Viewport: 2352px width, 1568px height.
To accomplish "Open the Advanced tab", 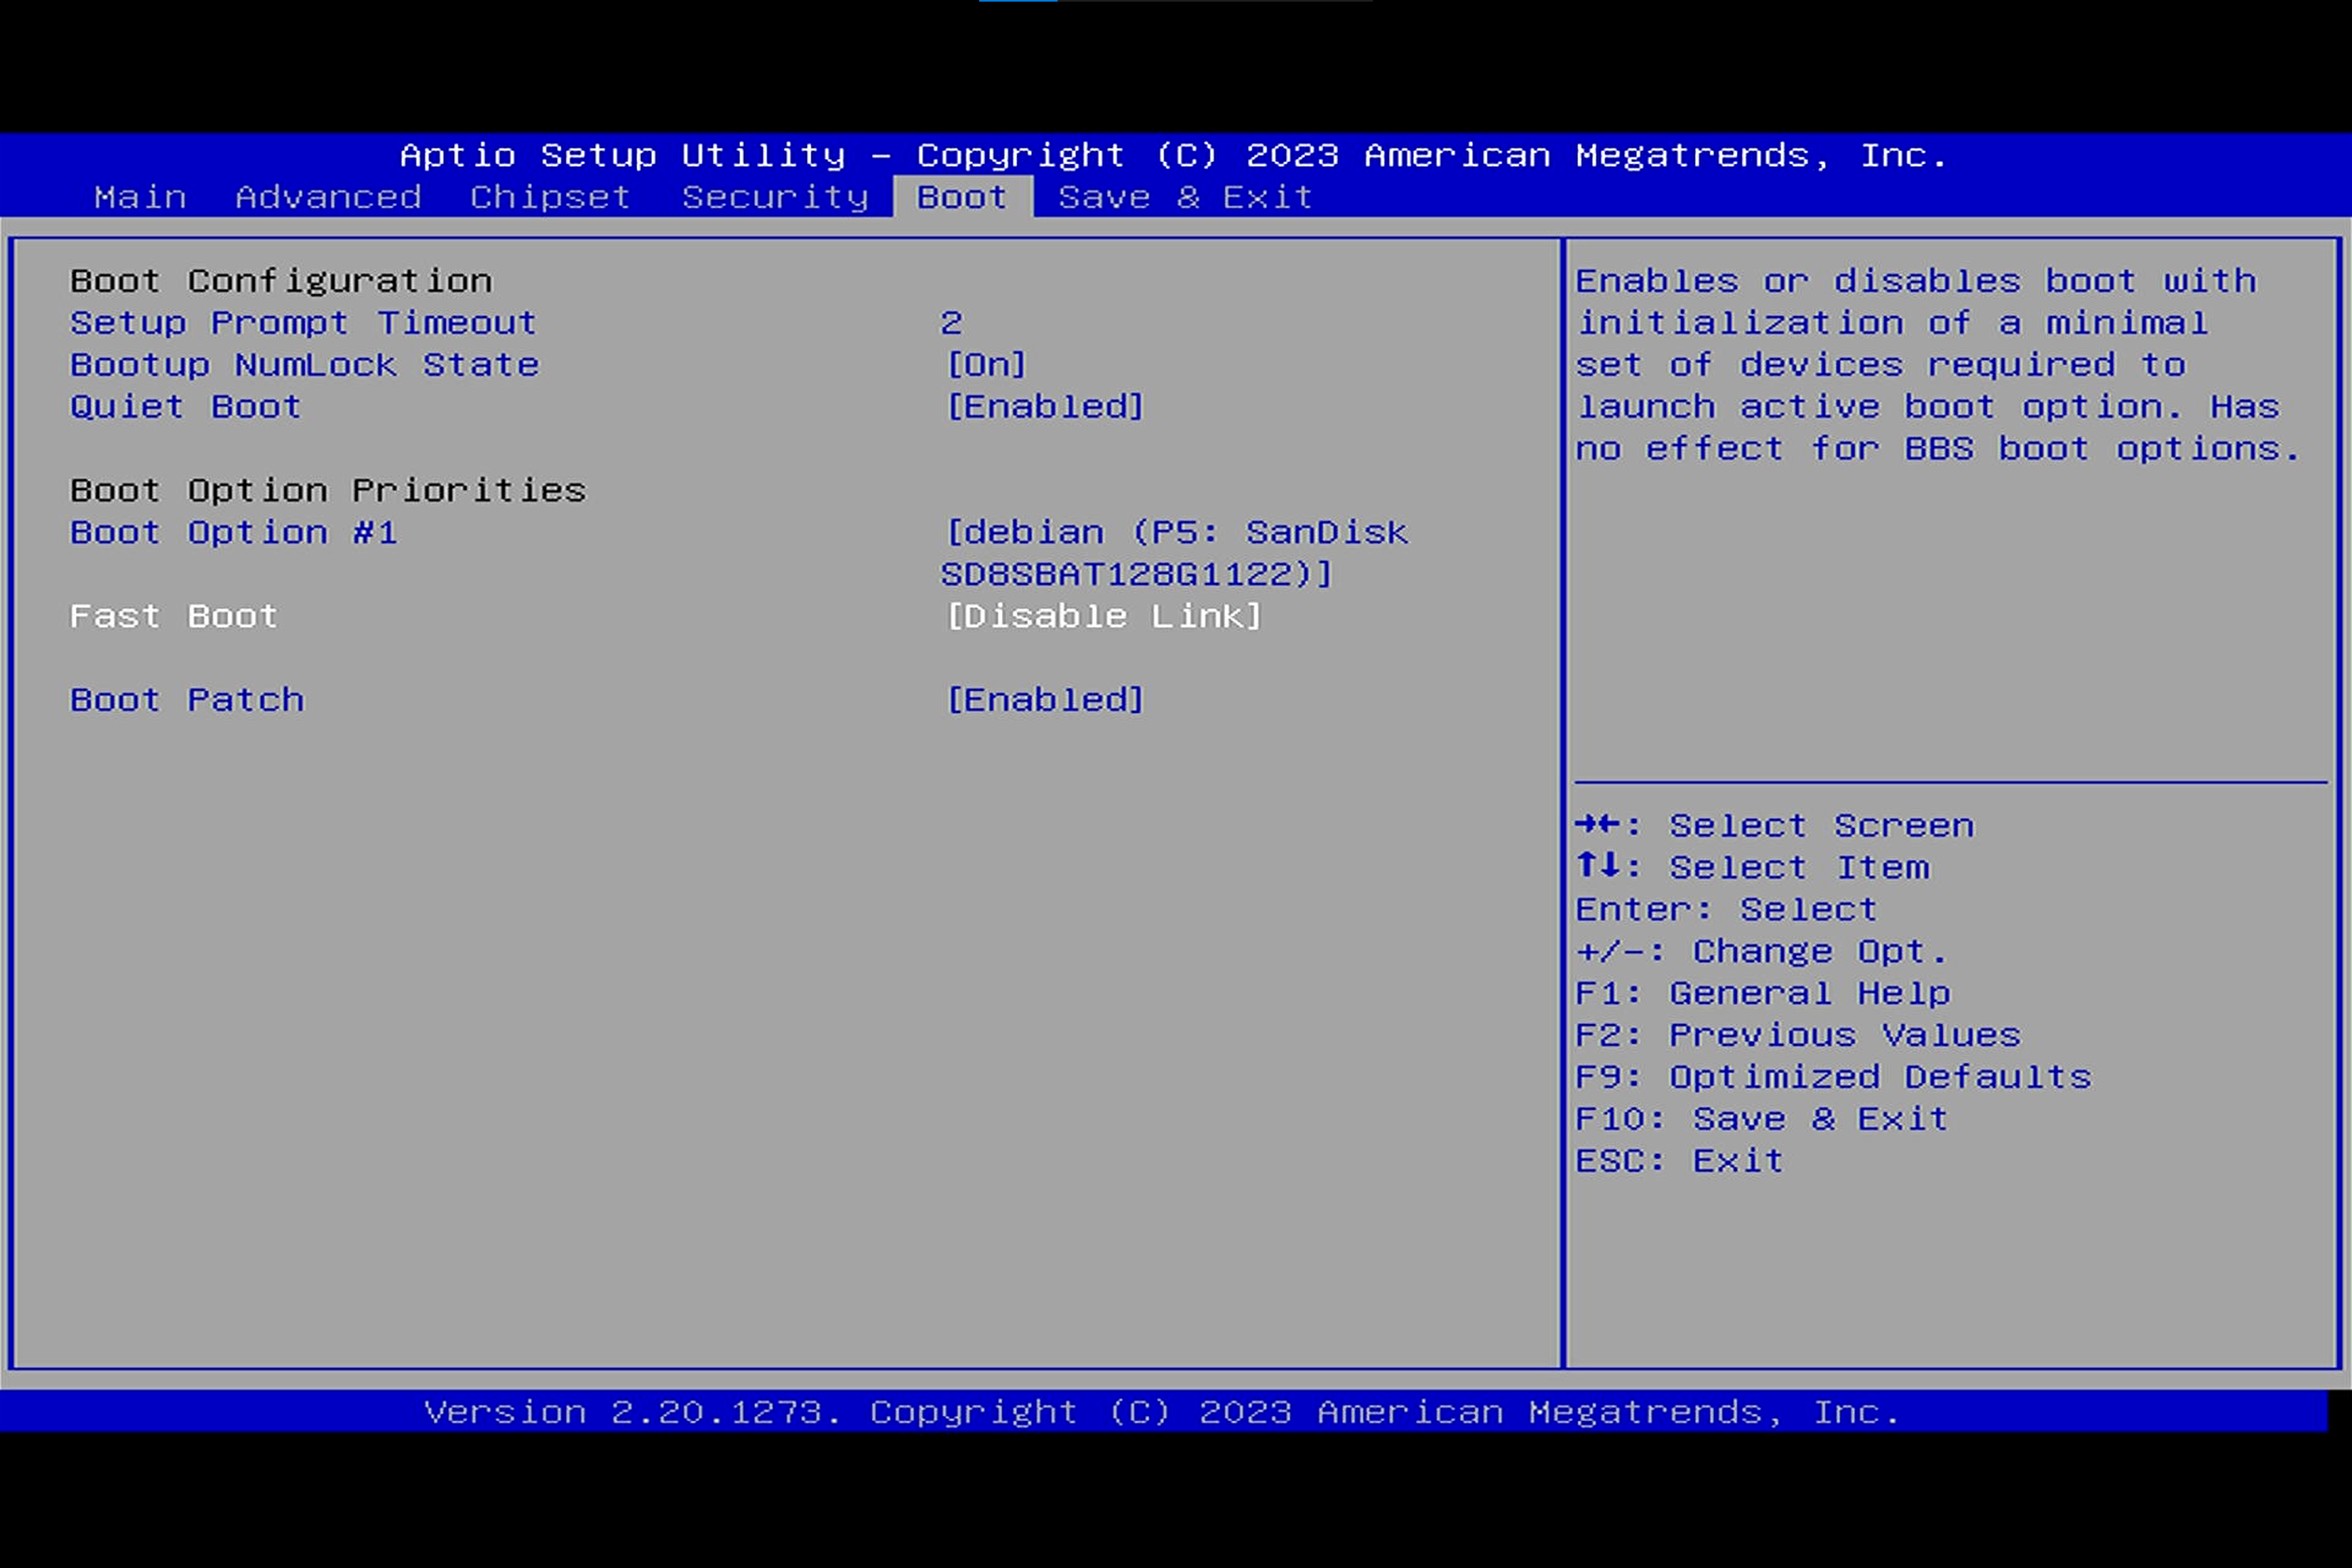I will (328, 197).
